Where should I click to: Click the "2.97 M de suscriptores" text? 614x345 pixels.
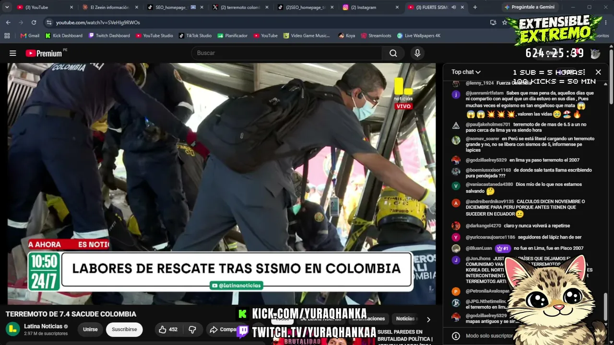[x=46, y=333]
